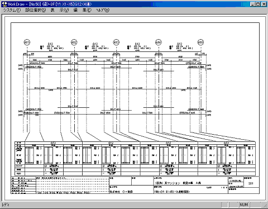The image size is (268, 209).
Task: Open the システム(F) menu
Action: [x=12, y=10]
